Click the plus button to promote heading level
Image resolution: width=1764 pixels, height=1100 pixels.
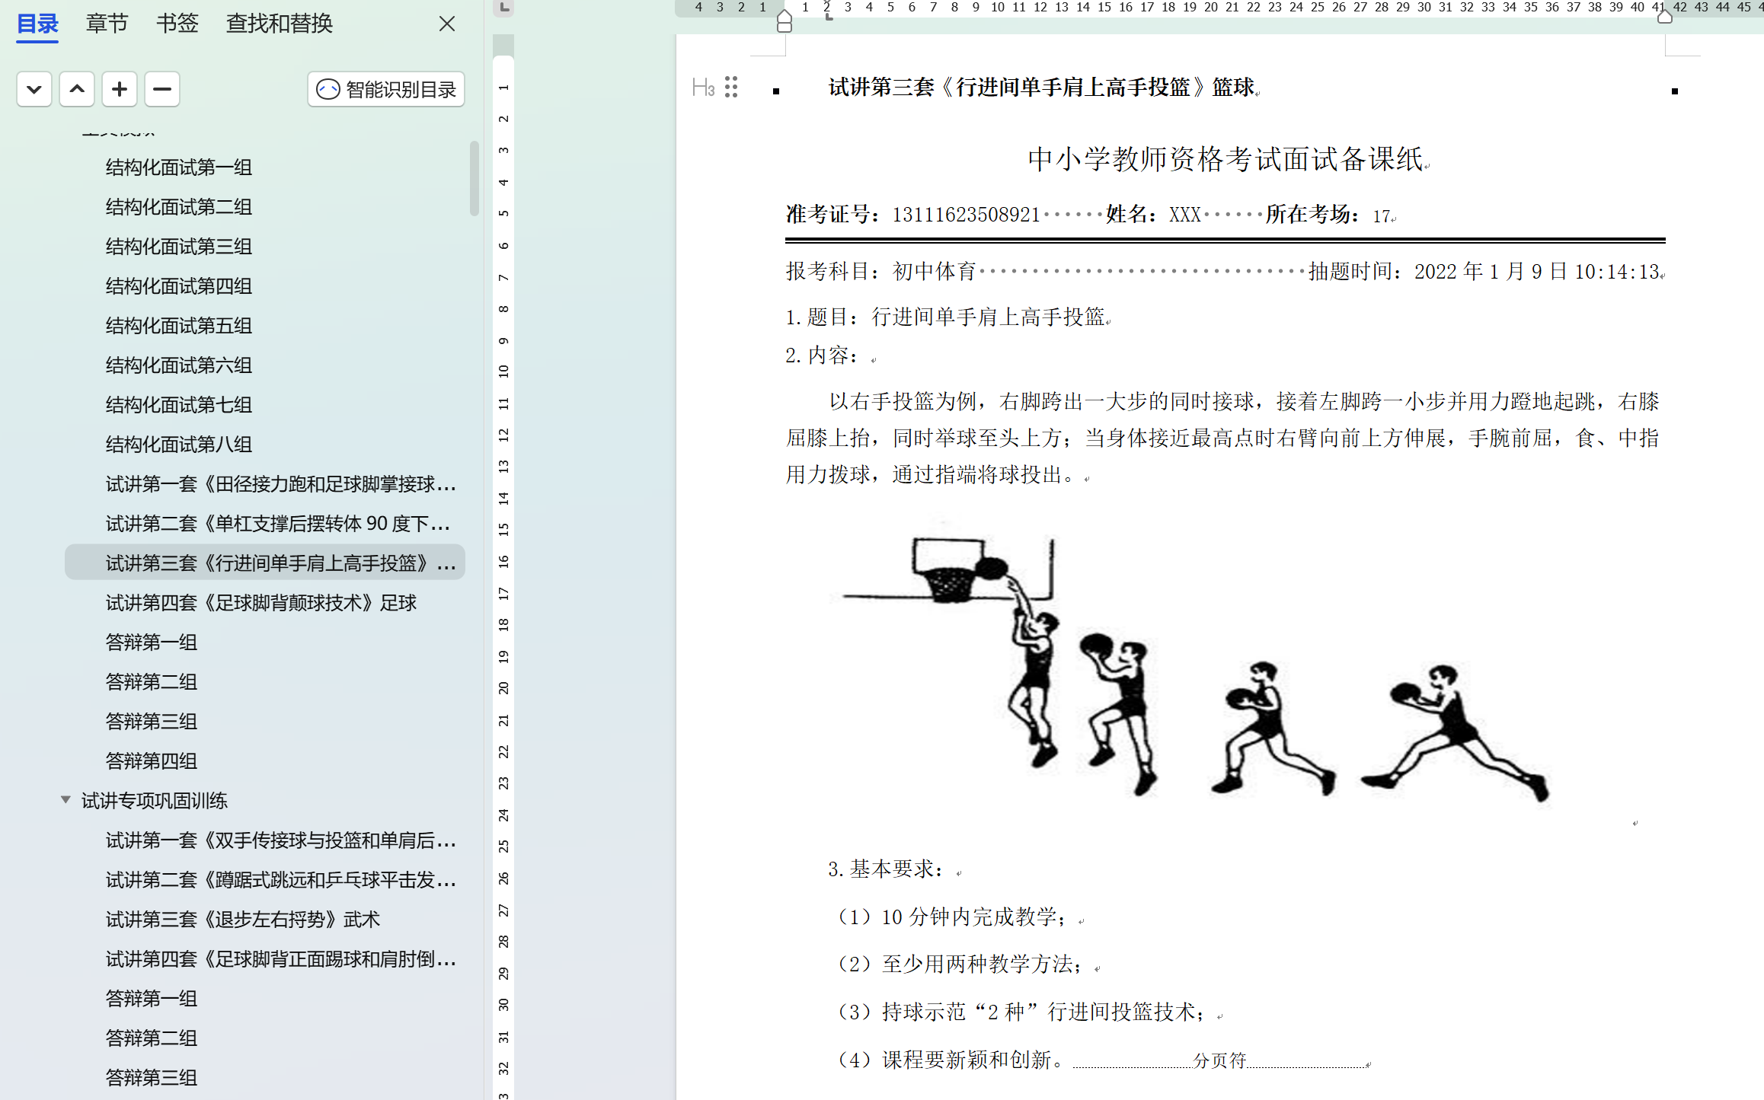tap(120, 89)
